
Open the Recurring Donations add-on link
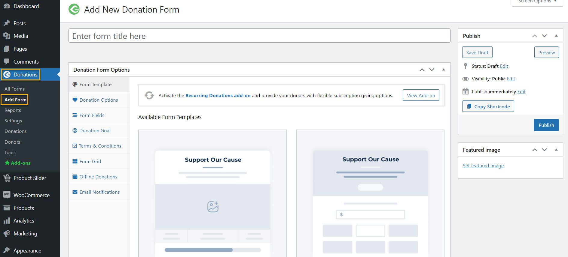(x=218, y=95)
